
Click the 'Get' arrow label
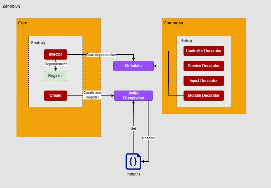click(133, 128)
